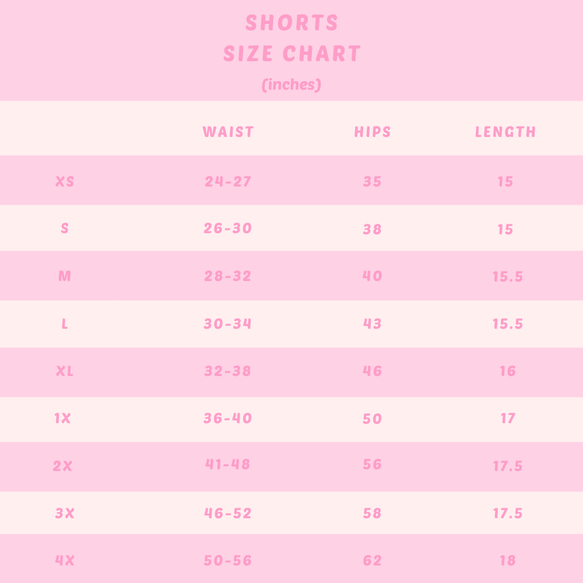583x583 pixels.
Task: Click length value 16
Action: 507,371
